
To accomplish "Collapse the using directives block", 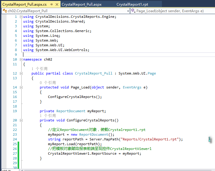I will [21, 17].
